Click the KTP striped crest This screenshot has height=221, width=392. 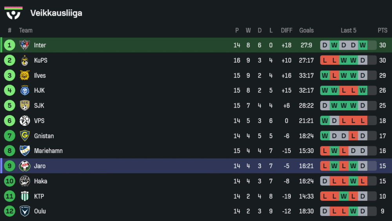(25, 196)
